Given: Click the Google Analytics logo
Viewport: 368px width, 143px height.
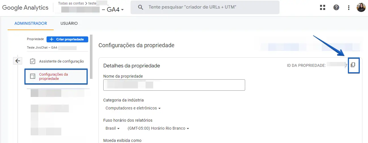Looking at the screenshot, I should click(x=25, y=8).
